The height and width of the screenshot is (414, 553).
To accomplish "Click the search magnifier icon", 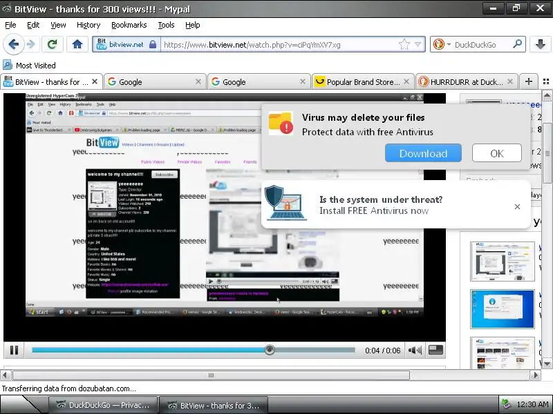I will [x=517, y=44].
